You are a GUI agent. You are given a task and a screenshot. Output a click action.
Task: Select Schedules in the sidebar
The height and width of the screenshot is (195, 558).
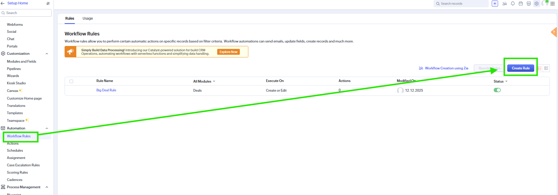pyautogui.click(x=15, y=150)
